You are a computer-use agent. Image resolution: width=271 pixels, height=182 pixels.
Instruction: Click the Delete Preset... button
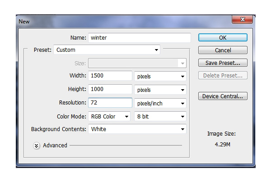223,75
